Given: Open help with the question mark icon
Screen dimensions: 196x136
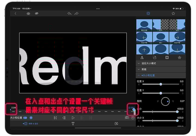Looking at the screenshot, I should (133, 118).
